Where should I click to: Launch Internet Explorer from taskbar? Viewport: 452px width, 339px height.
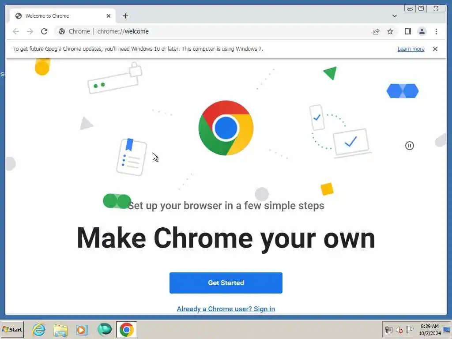[39, 329]
